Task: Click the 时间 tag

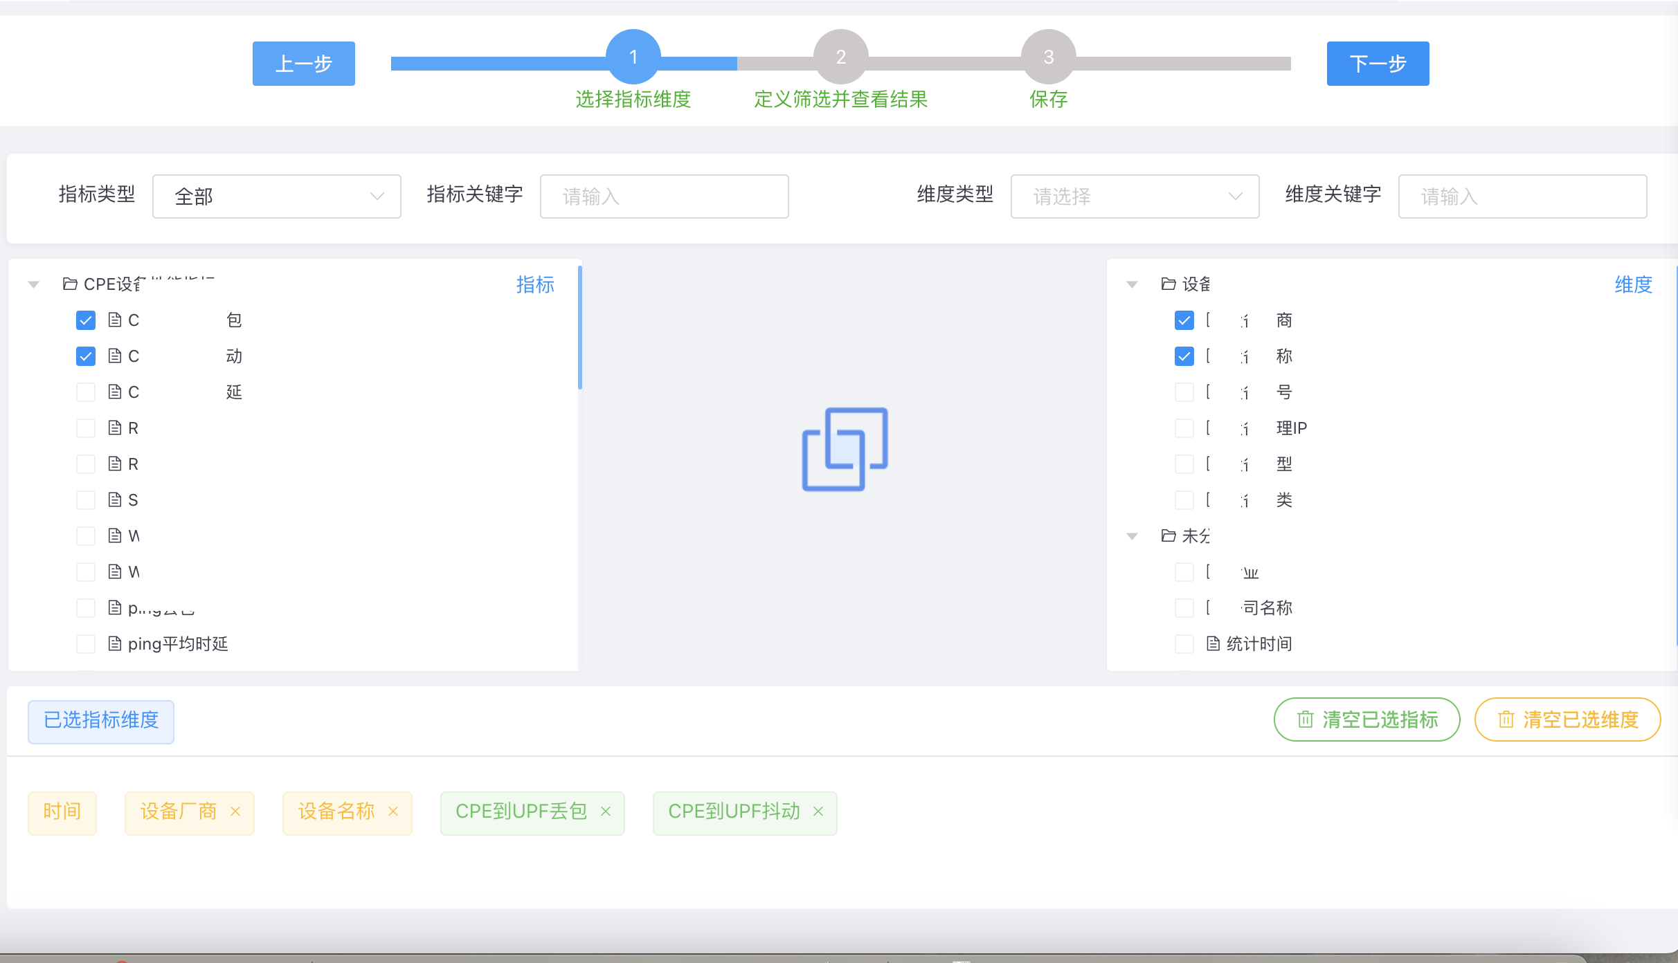Action: point(62,812)
